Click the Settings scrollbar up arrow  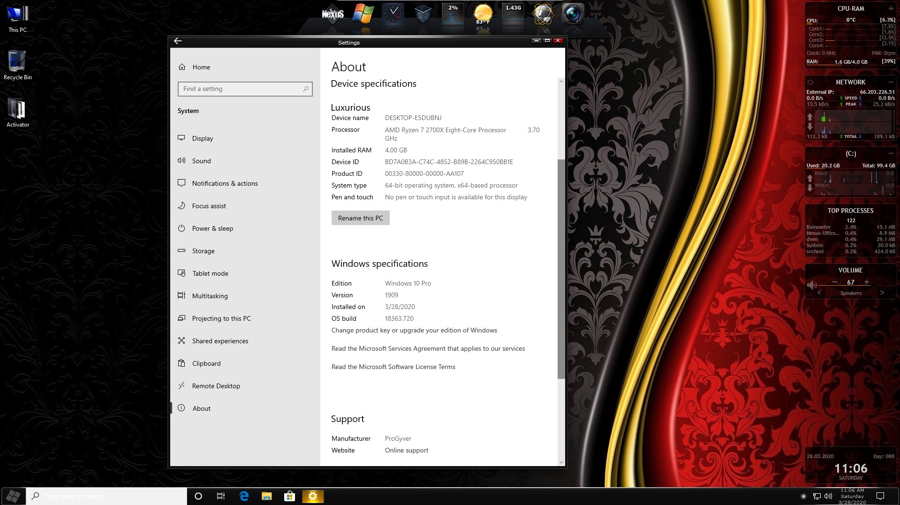[x=561, y=82]
